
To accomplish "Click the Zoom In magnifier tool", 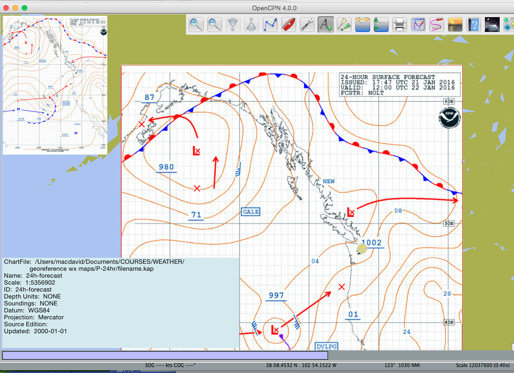I will pos(196,25).
